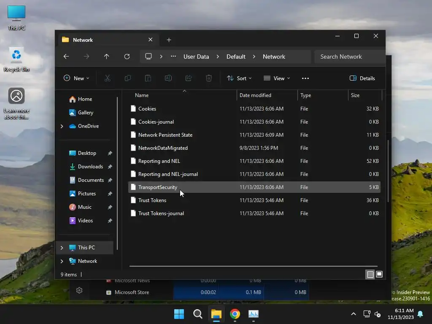Select the Cookies-journal file

(254, 122)
